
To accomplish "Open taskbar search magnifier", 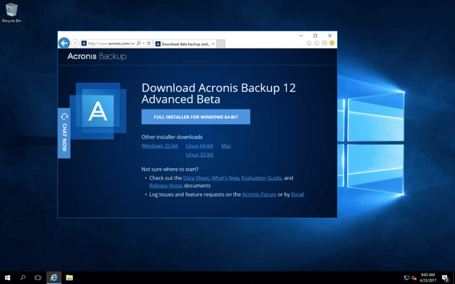I will tap(23, 277).
